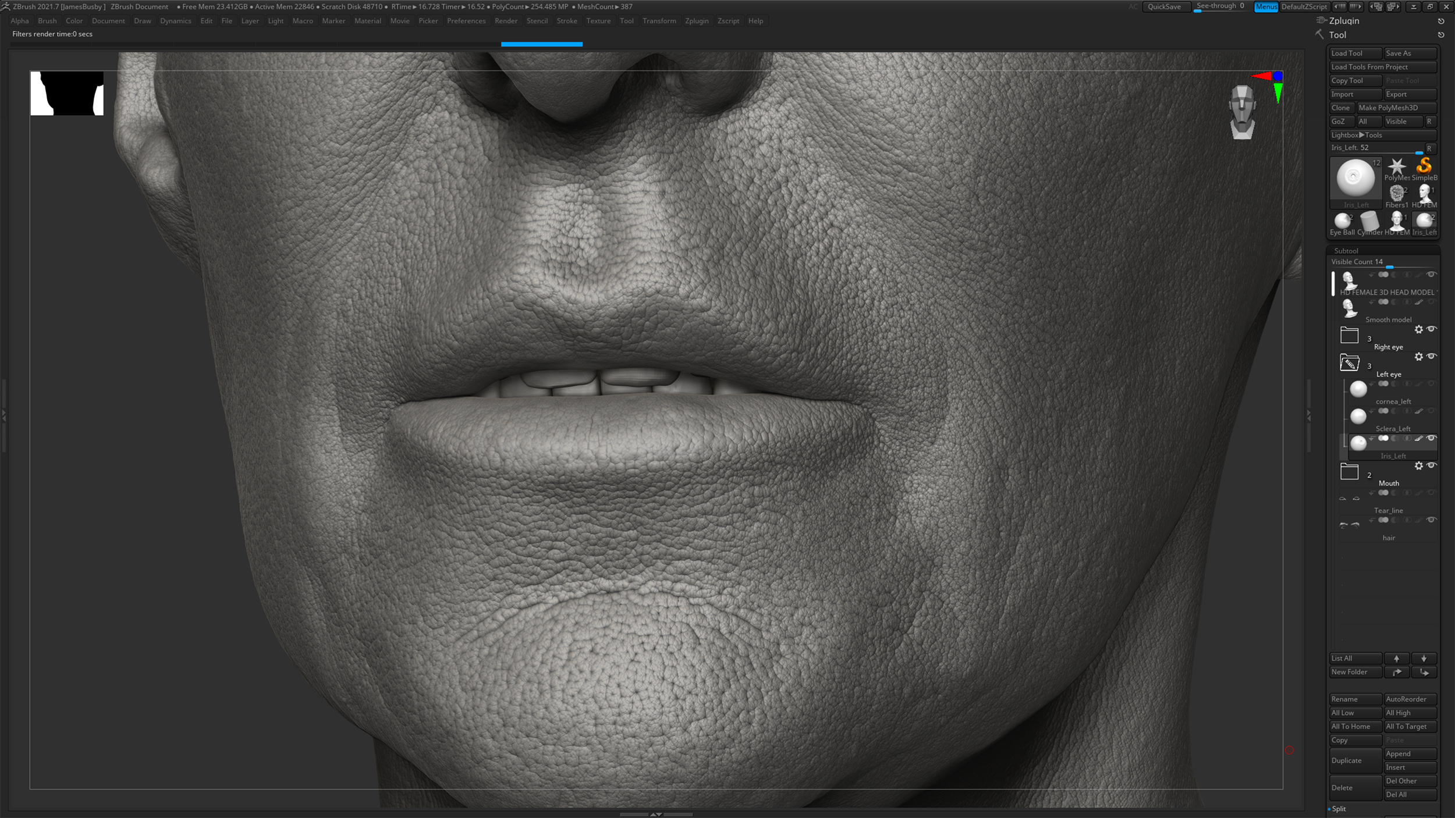This screenshot has width=1455, height=818.
Task: Toggle the hair subtool visibility eye
Action: point(1432,518)
